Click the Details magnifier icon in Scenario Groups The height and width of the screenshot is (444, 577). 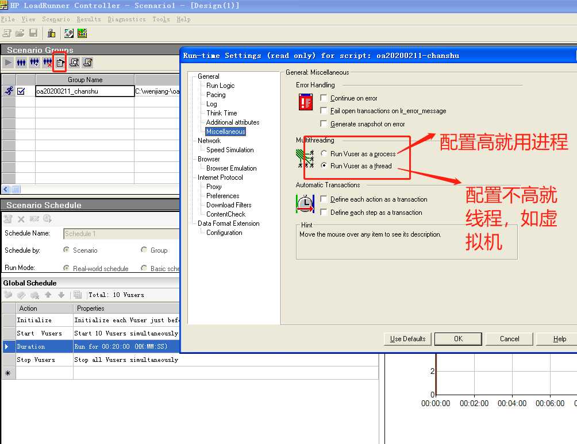pos(74,63)
